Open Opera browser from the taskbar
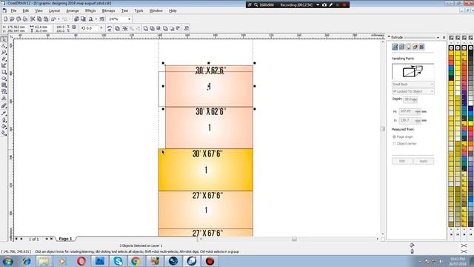This screenshot has height=267, width=474. click(81, 261)
